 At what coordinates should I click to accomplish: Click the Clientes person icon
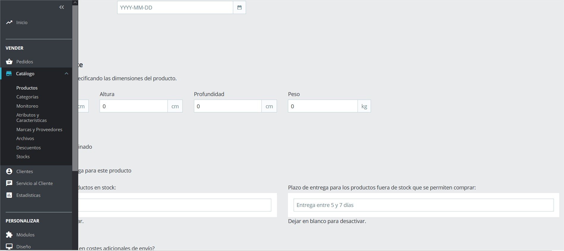point(9,171)
